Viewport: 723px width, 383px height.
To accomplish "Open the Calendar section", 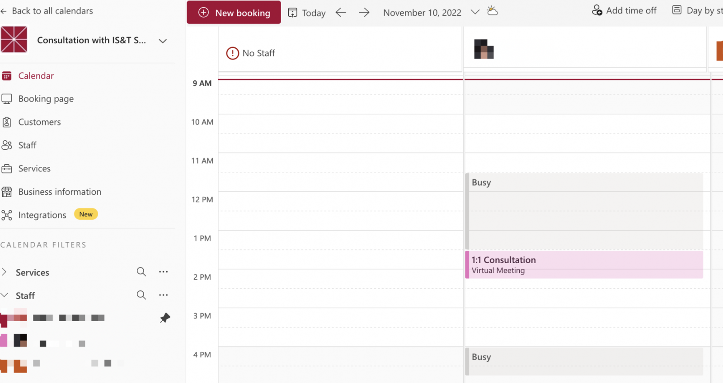I will click(36, 75).
